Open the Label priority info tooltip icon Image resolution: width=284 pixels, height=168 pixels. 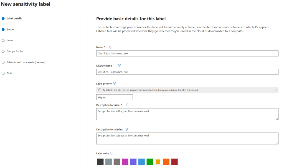(x=115, y=83)
